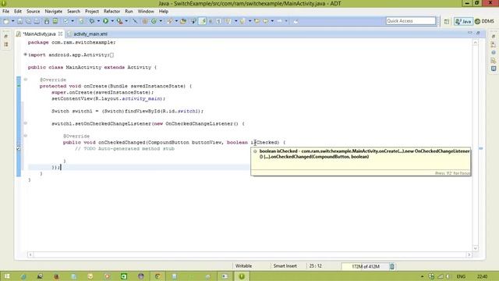The image size is (499, 281).
Task: Click the network icon in system tray
Action: 440,276
